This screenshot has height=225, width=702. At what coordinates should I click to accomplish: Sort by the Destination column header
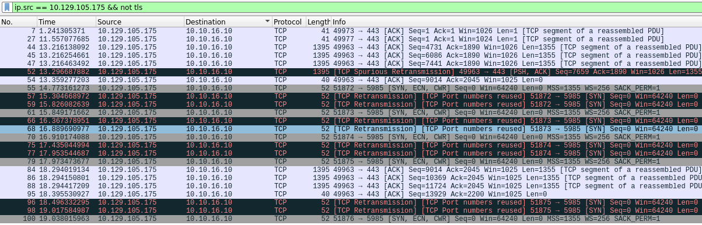coord(228,22)
